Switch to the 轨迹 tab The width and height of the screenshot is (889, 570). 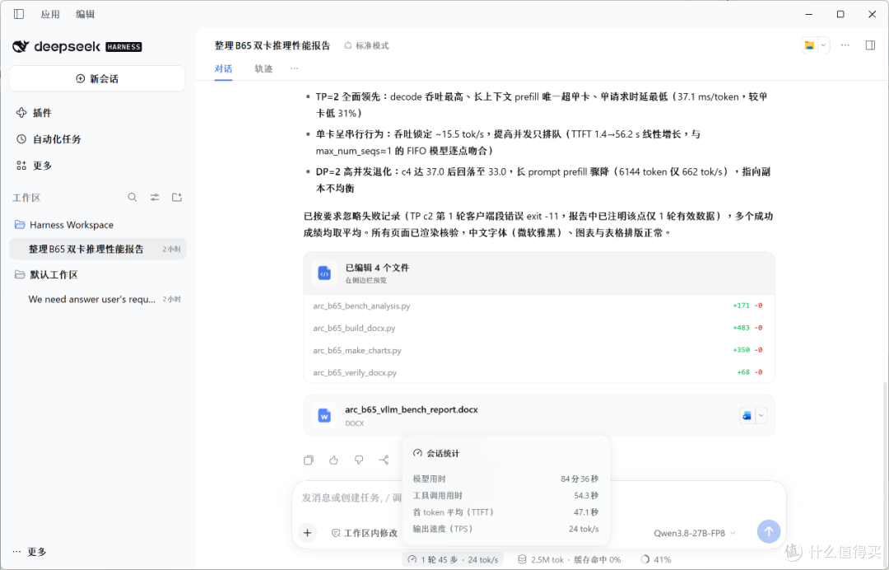coord(263,68)
